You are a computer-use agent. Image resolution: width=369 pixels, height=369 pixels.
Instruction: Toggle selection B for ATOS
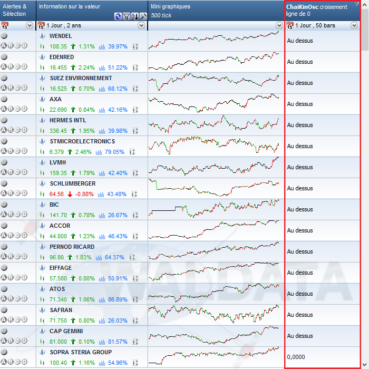11,298
